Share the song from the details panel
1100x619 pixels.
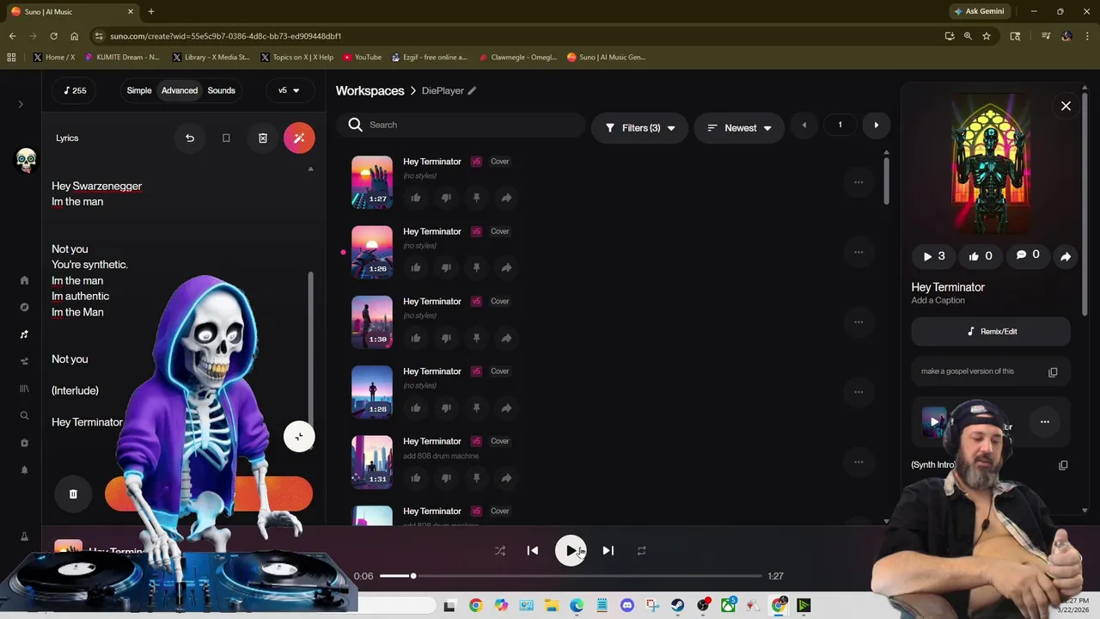[x=1066, y=256]
